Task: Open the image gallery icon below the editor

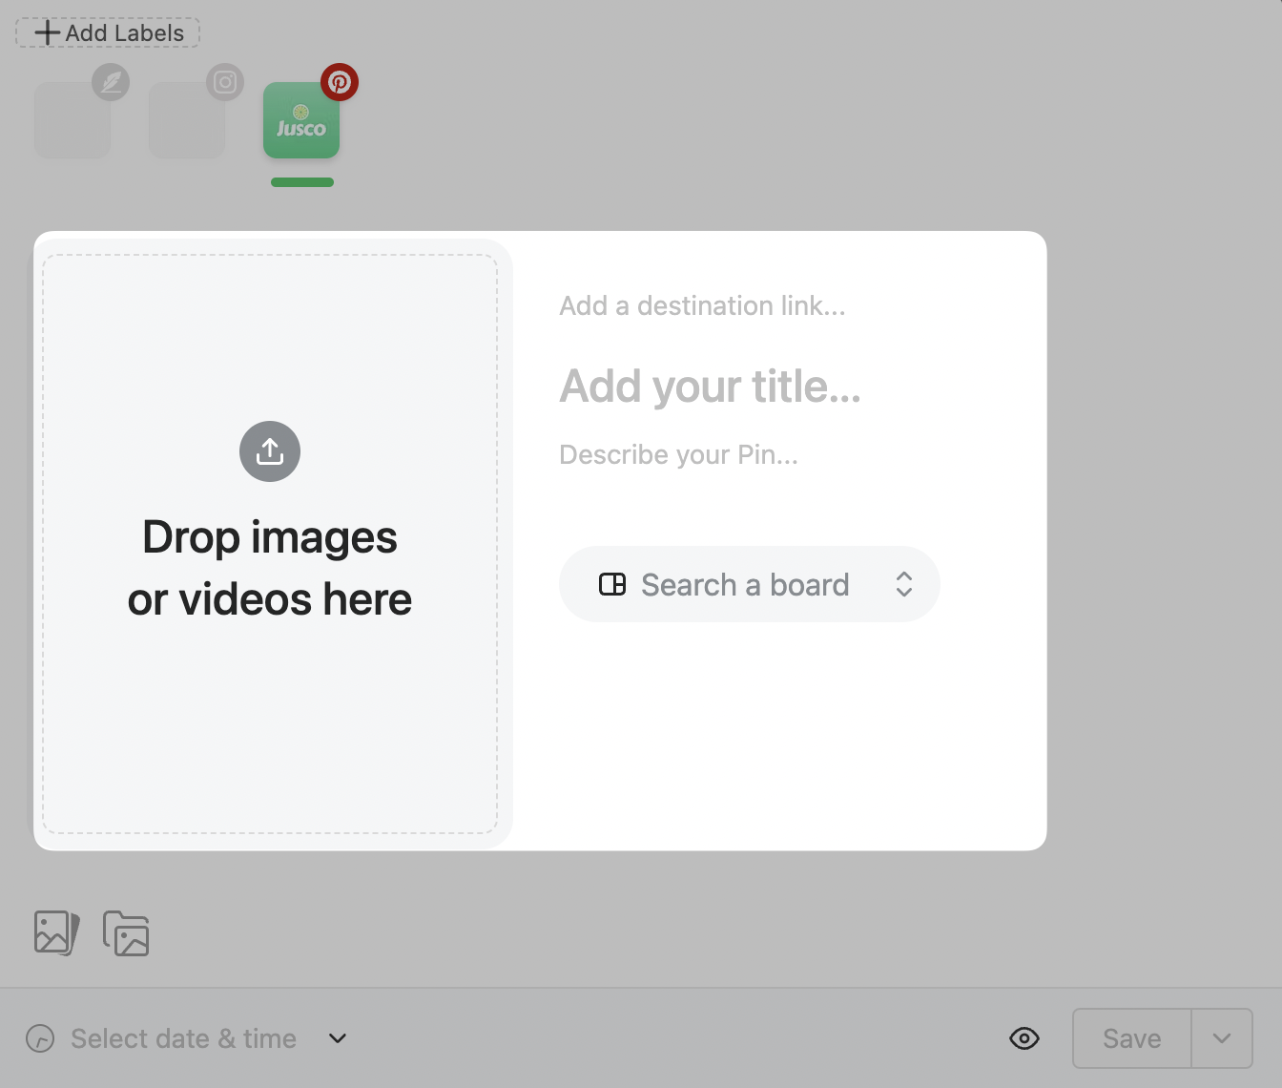Action: pos(56,932)
